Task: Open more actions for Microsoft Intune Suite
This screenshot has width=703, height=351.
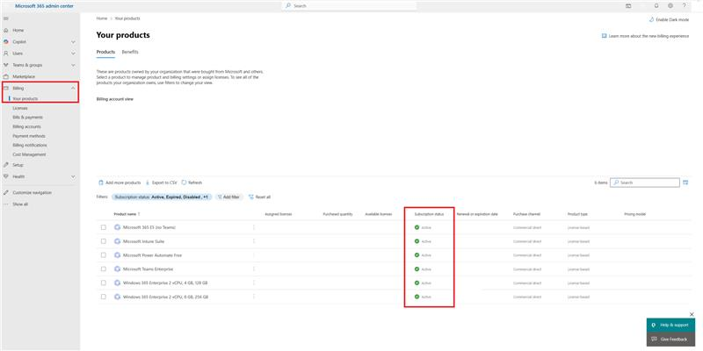Action: [254, 241]
